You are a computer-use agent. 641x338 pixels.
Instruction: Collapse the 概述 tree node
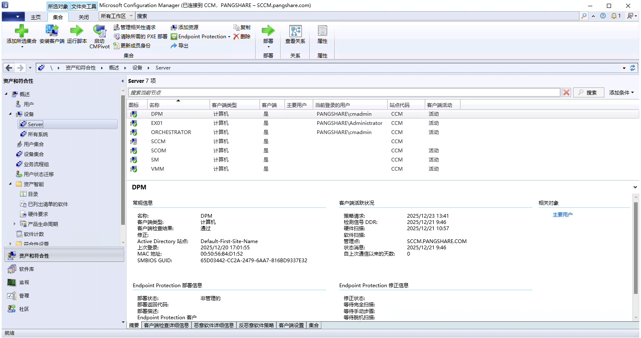6,94
